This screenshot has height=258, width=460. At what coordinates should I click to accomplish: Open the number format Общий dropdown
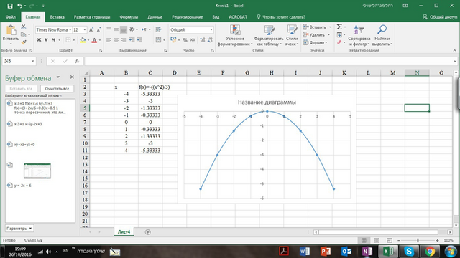pyautogui.click(x=211, y=30)
